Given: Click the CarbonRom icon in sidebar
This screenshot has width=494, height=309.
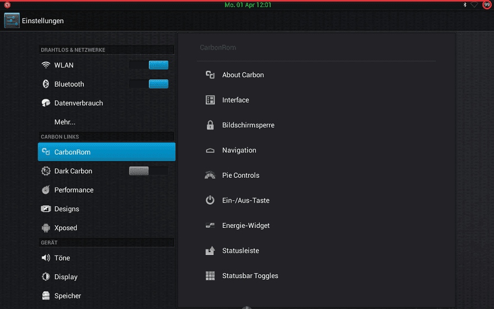Looking at the screenshot, I should point(46,152).
